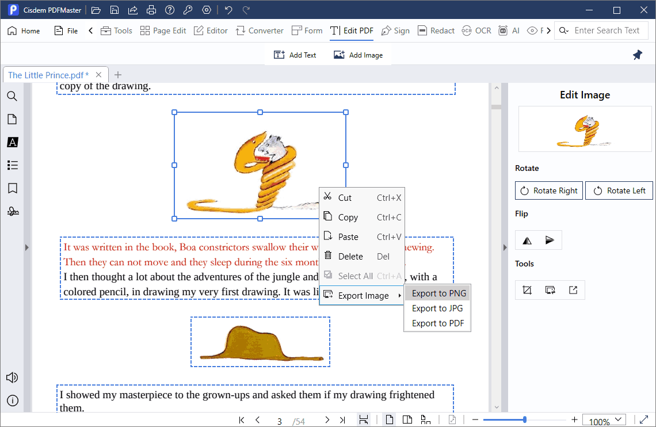The image size is (656, 427).
Task: Click the document info icon
Action: tap(13, 401)
